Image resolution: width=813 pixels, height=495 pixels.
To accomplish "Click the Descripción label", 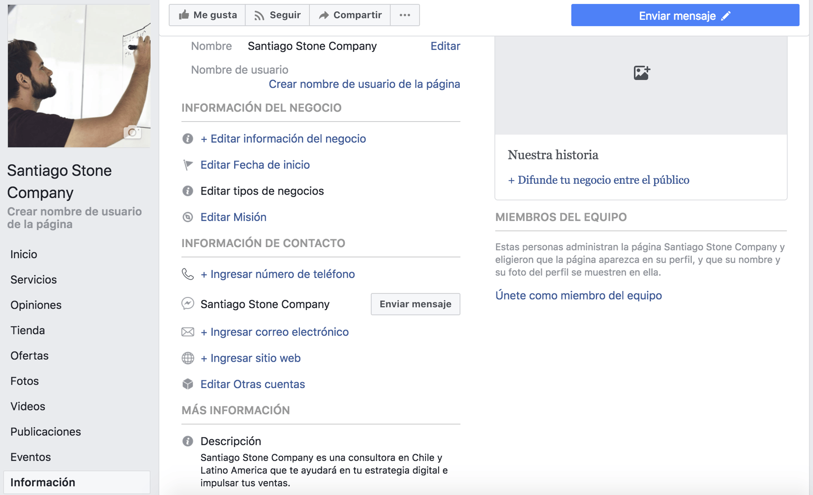I will (x=230, y=441).
